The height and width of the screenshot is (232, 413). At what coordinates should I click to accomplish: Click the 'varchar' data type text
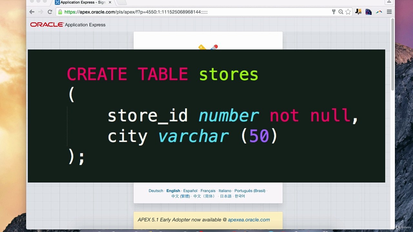click(194, 137)
